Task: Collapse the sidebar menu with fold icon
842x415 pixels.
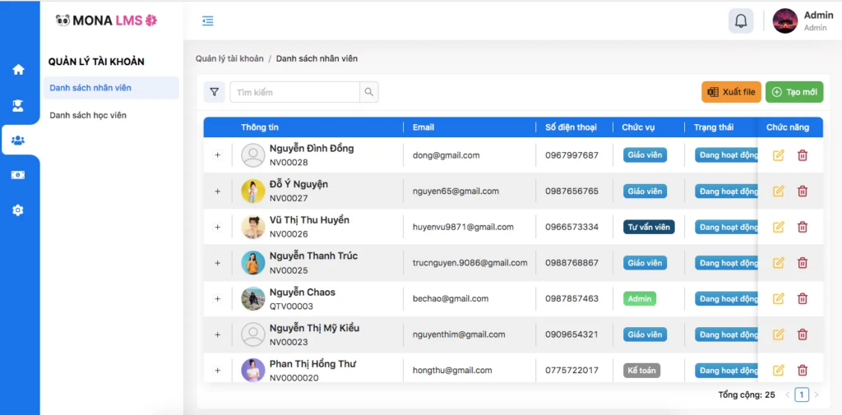Action: (208, 21)
